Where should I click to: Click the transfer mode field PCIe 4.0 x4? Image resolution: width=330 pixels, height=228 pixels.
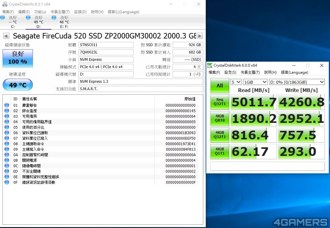point(106,67)
